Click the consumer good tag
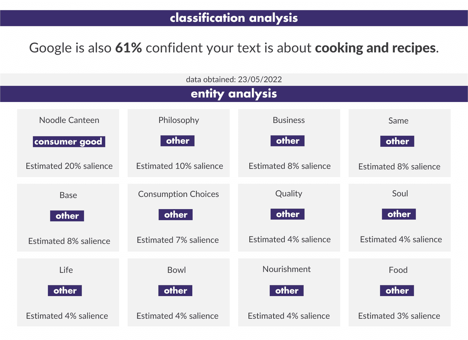This screenshot has width=468, height=340. point(69,142)
